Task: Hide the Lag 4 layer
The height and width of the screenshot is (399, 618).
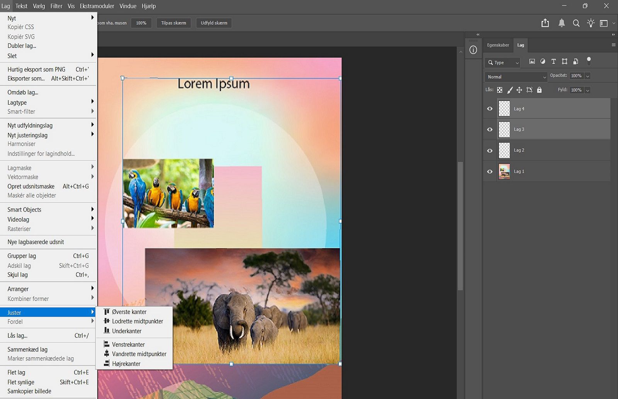Action: (490, 109)
